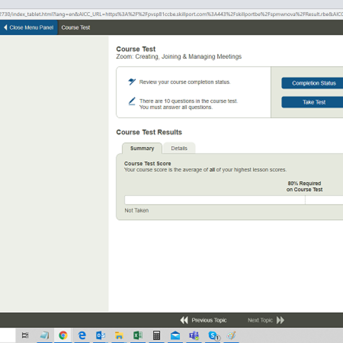
Task: Open the Mail app from the taskbar
Action: coord(175,335)
